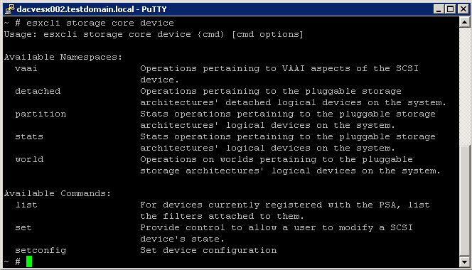The image size is (472, 270).
Task: Click the green cursor block at the prompt
Action: pos(29,261)
